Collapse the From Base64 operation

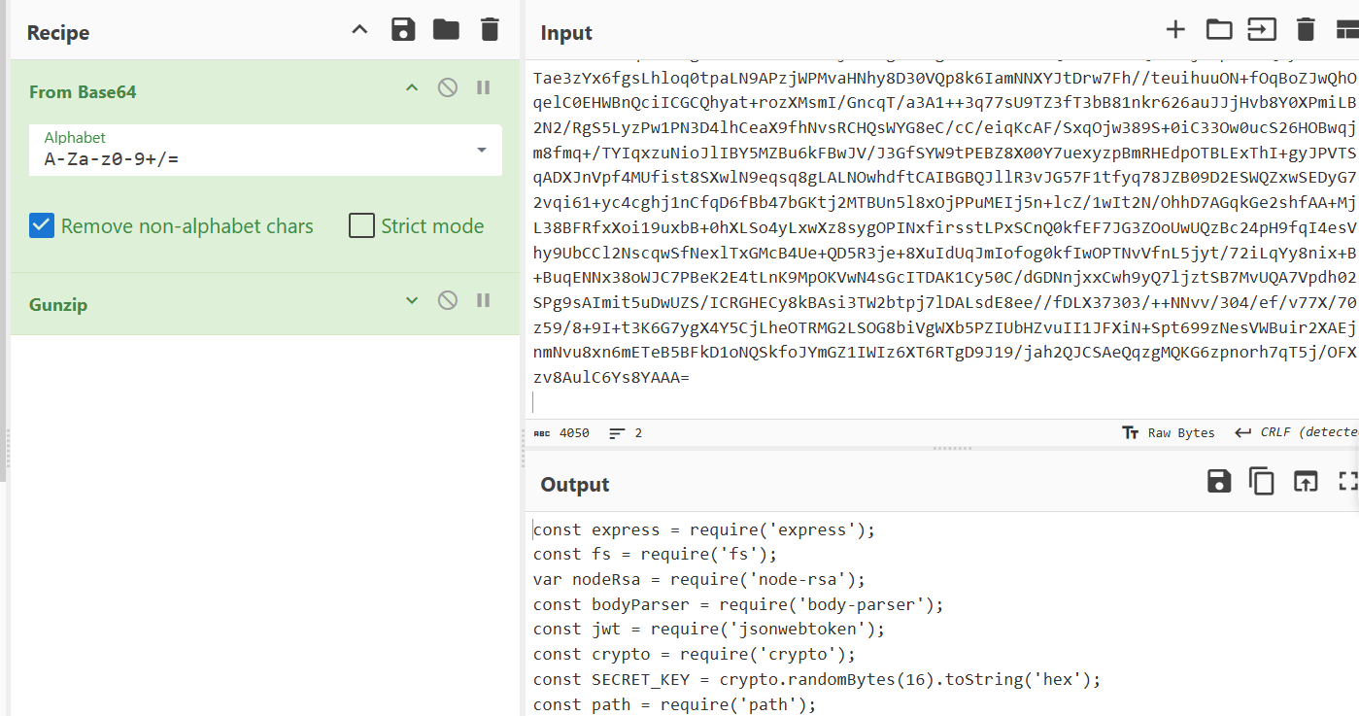click(x=412, y=88)
